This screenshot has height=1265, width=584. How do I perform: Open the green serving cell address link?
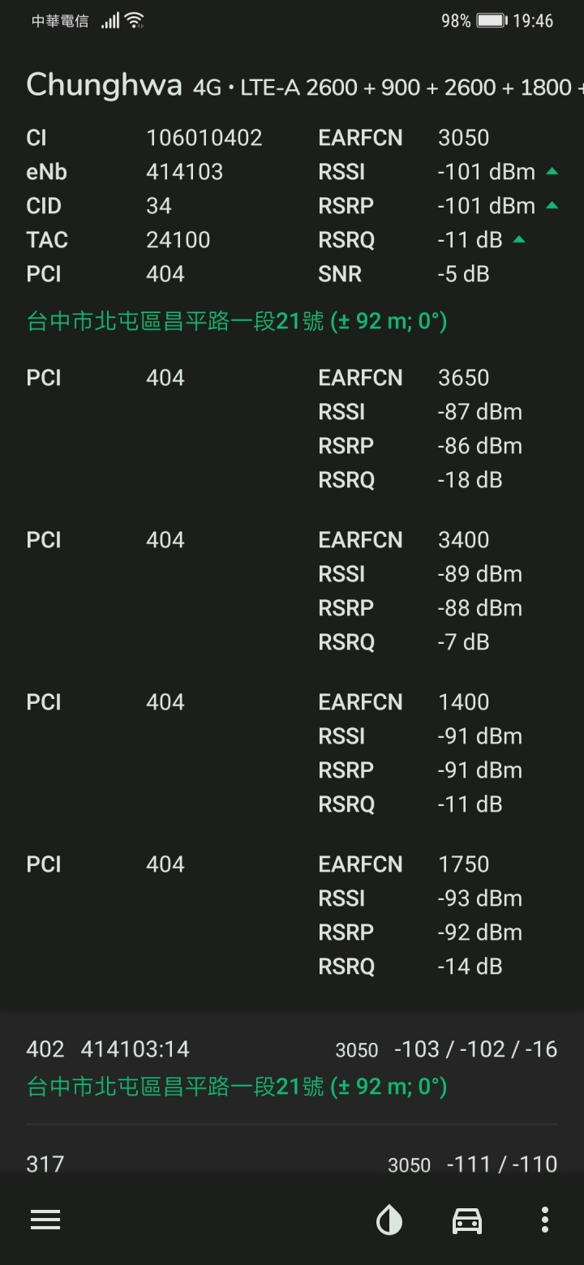pos(237,322)
